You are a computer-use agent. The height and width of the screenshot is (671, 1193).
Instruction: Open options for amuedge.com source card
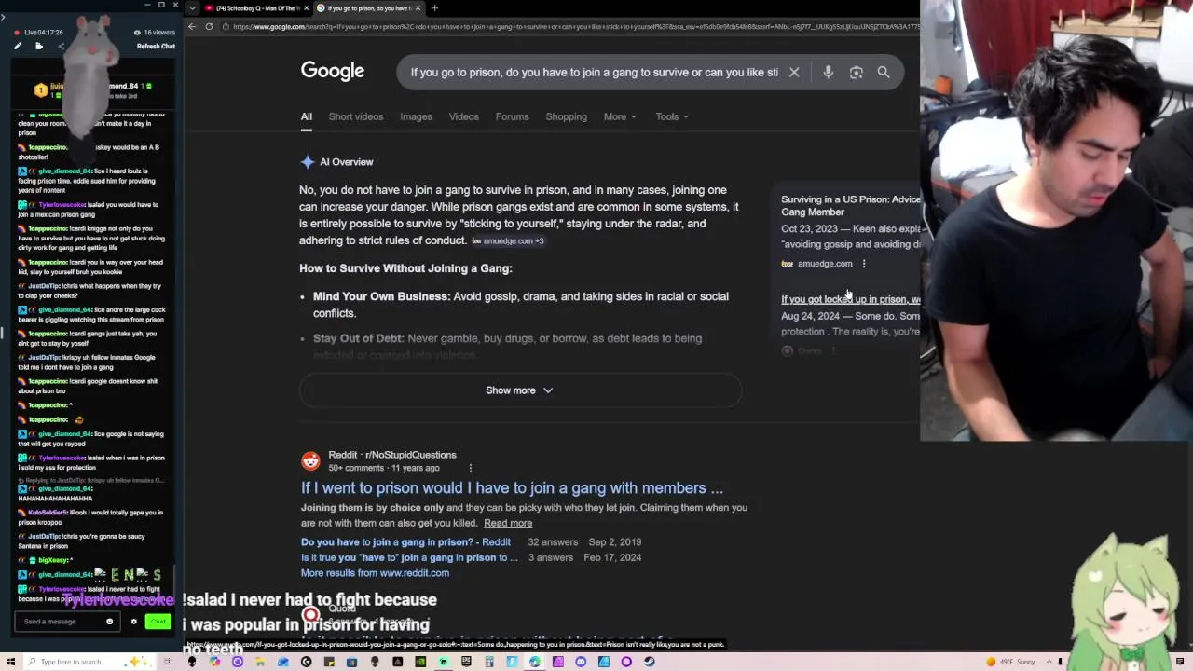point(864,264)
